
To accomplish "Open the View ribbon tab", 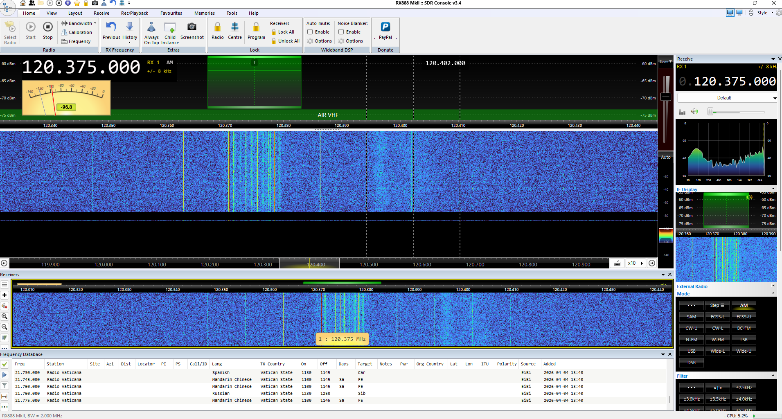I will tap(52, 13).
